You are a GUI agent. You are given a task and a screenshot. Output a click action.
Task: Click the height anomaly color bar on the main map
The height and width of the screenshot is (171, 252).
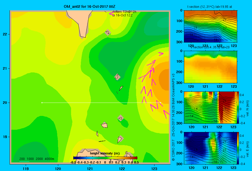[x=105, y=158]
